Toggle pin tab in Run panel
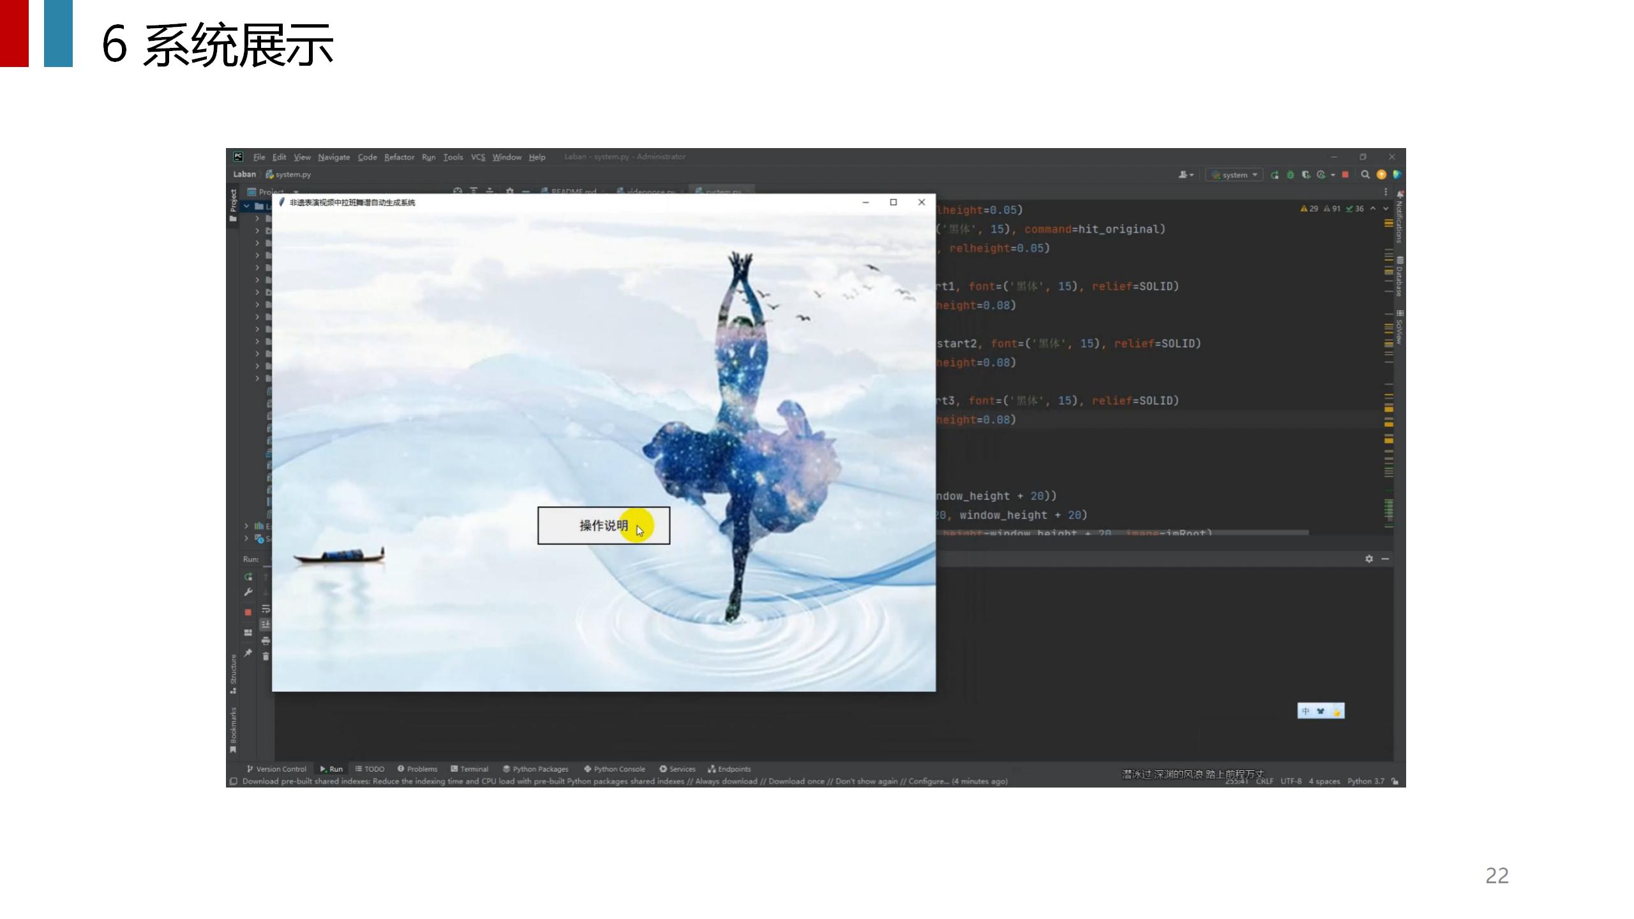The height and width of the screenshot is (919, 1634). pyautogui.click(x=248, y=653)
